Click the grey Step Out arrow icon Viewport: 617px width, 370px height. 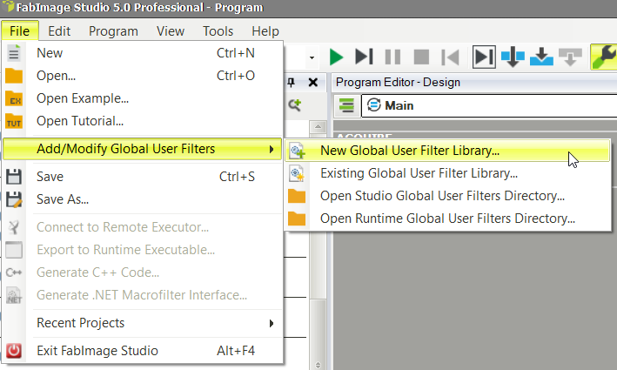click(570, 57)
